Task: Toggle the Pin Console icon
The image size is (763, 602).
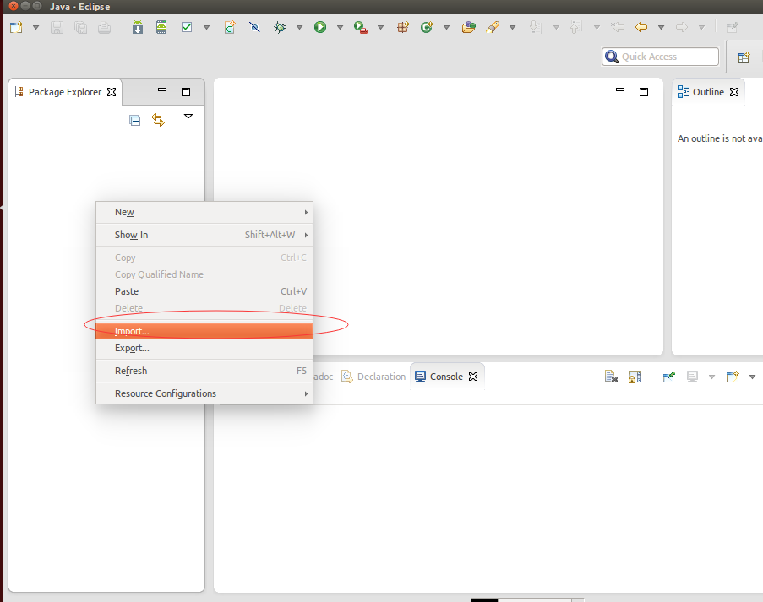Action: pyautogui.click(x=669, y=377)
